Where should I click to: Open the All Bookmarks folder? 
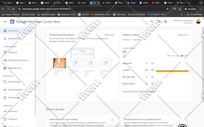point(194,15)
